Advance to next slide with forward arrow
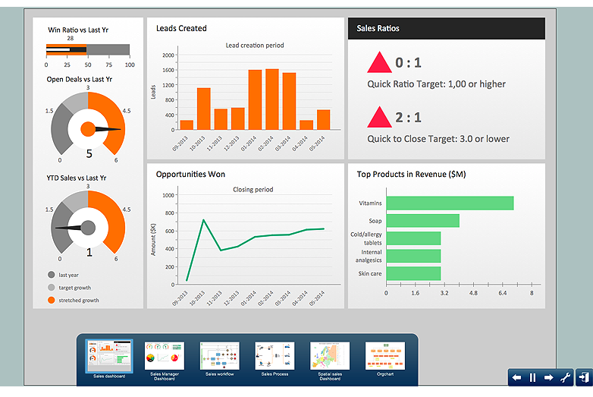Viewport: 593px width, 397px height. [549, 377]
